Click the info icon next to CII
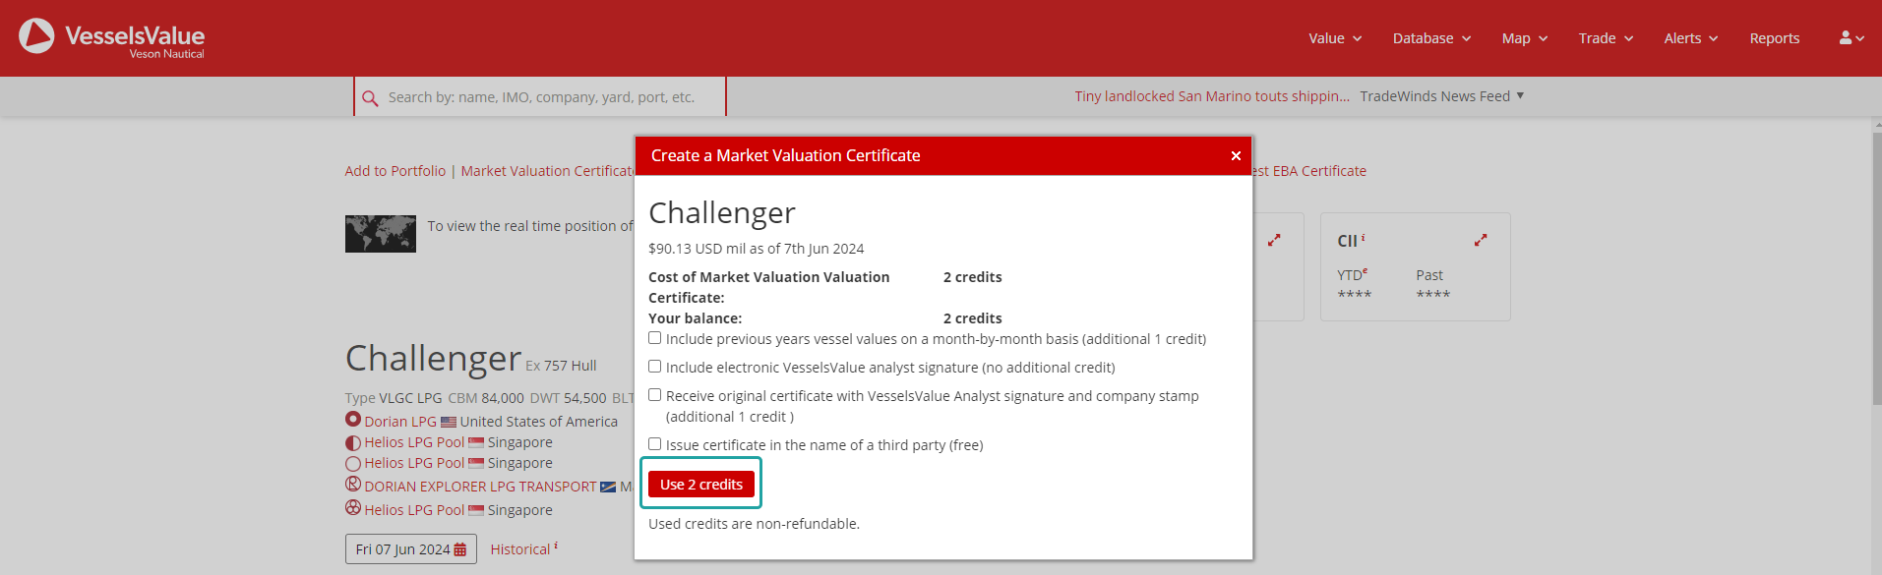1882x575 pixels. 1363,238
